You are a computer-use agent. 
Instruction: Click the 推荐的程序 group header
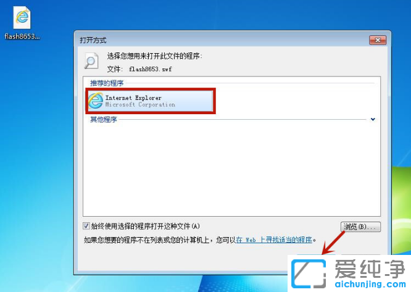(107, 83)
